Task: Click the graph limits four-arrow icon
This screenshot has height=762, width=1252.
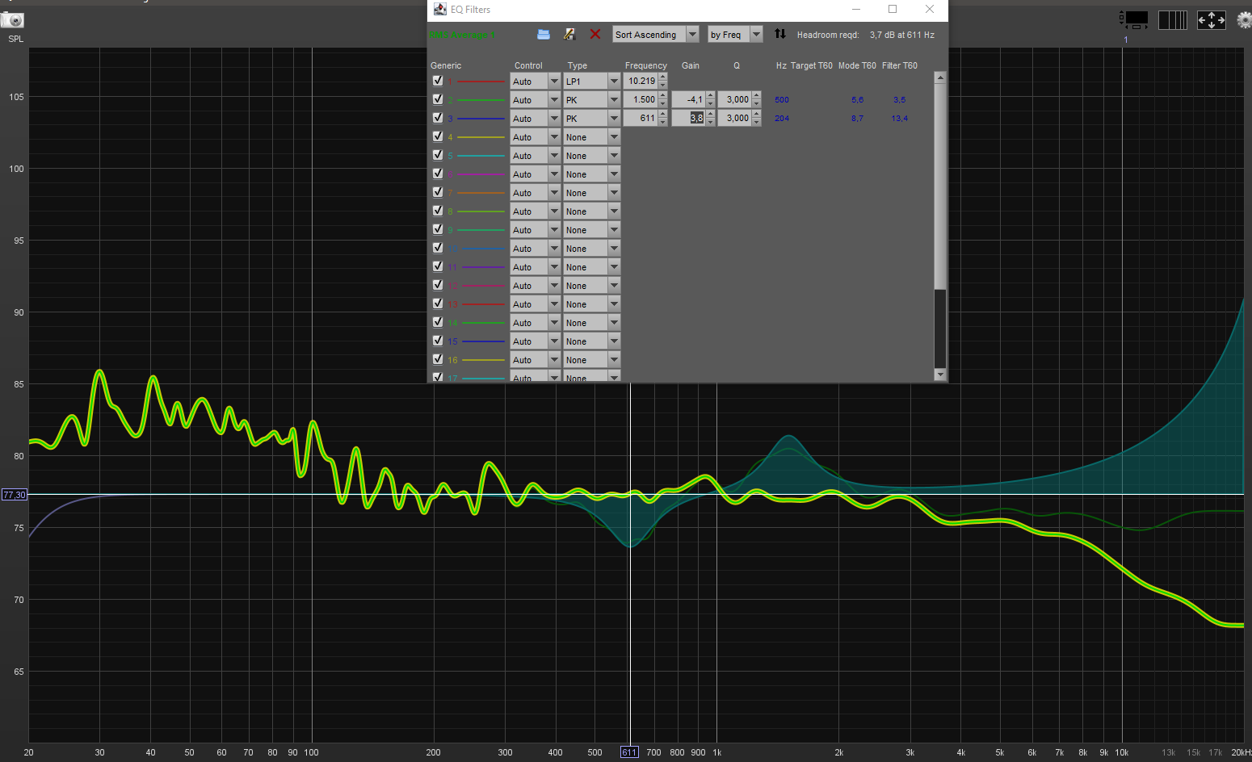Action: click(x=1211, y=19)
